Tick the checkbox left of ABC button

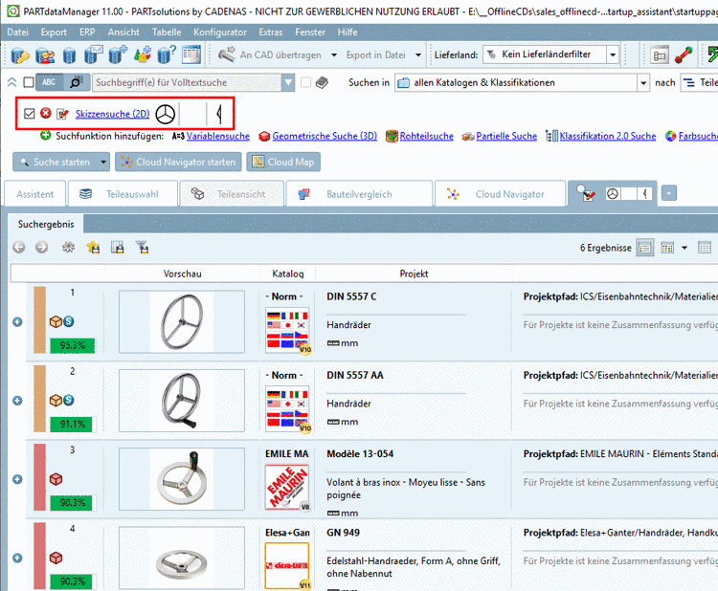pos(29,82)
